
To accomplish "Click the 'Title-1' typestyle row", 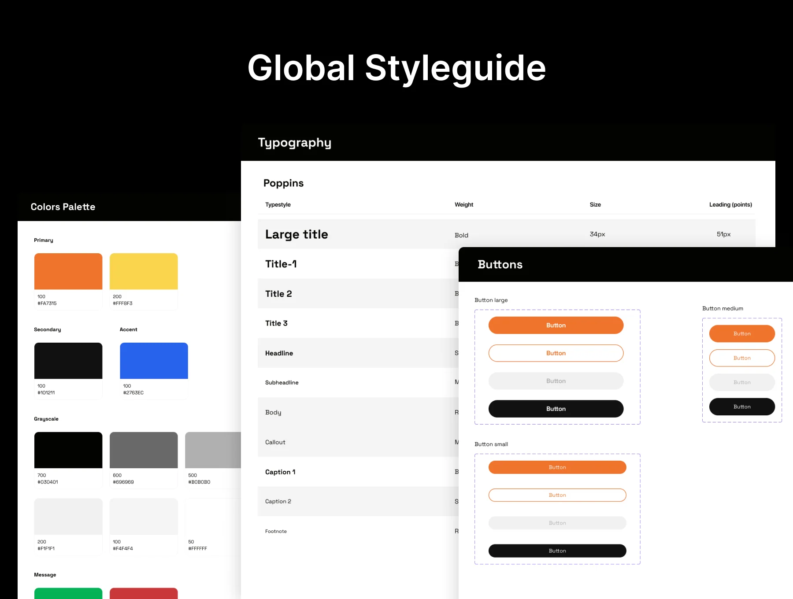I will (358, 264).
